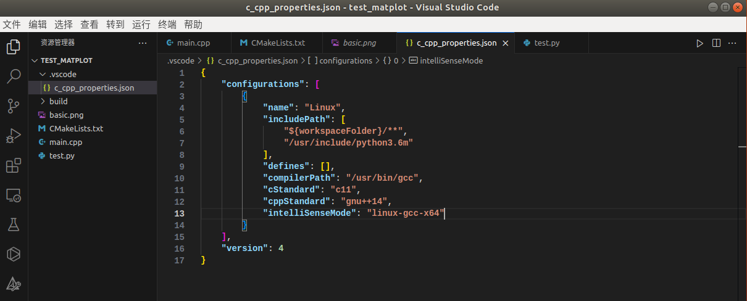Collapse the .vscode folder

(x=42, y=74)
